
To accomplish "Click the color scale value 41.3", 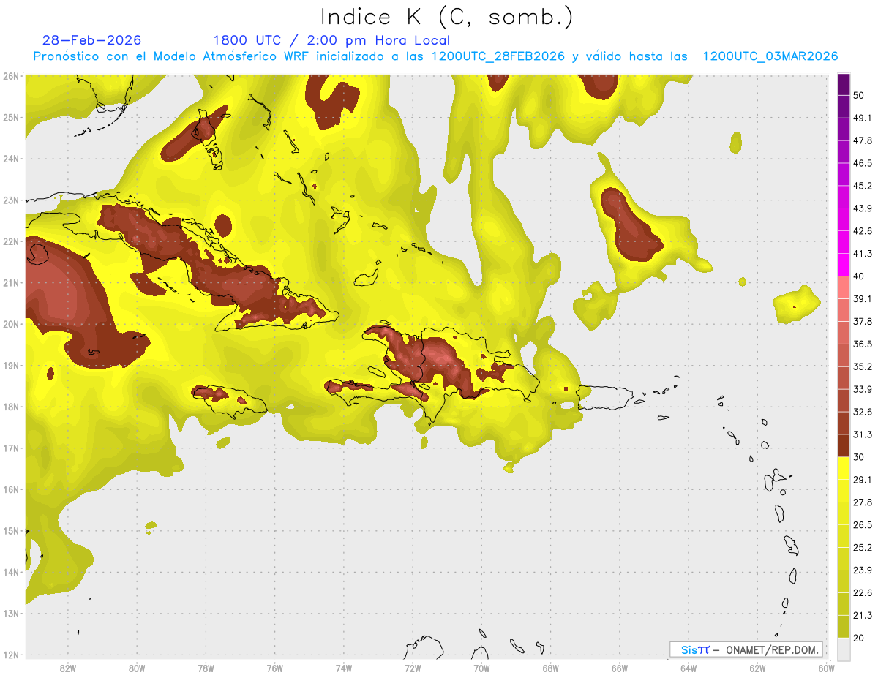I will tap(862, 255).
